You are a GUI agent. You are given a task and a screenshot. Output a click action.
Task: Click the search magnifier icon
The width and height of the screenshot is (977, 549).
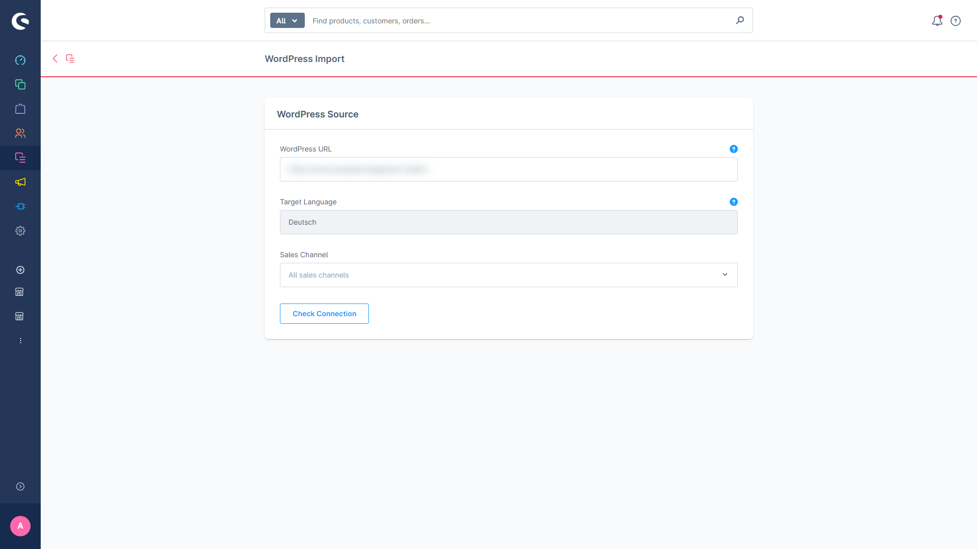click(740, 20)
